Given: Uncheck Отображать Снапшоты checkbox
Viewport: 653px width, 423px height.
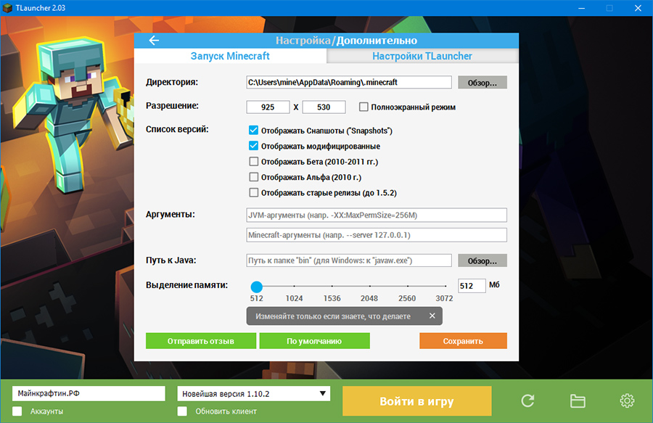Looking at the screenshot, I should [x=253, y=131].
